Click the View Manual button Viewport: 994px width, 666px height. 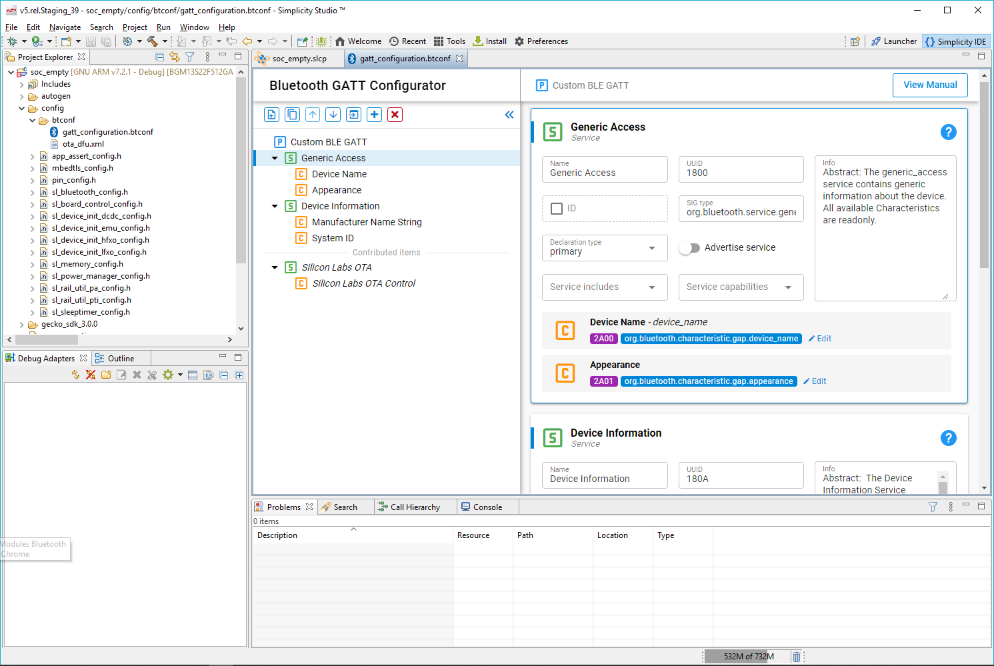[x=930, y=85]
